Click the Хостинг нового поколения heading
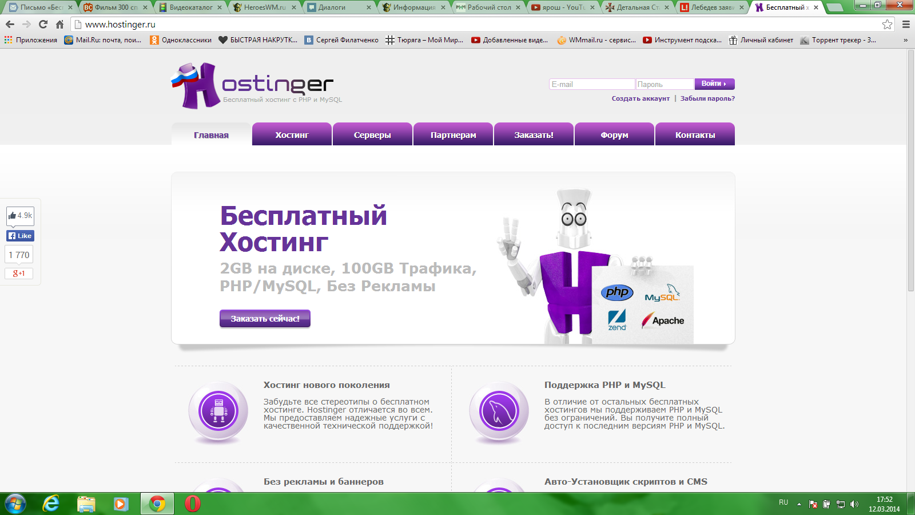915x515 pixels. pos(327,385)
